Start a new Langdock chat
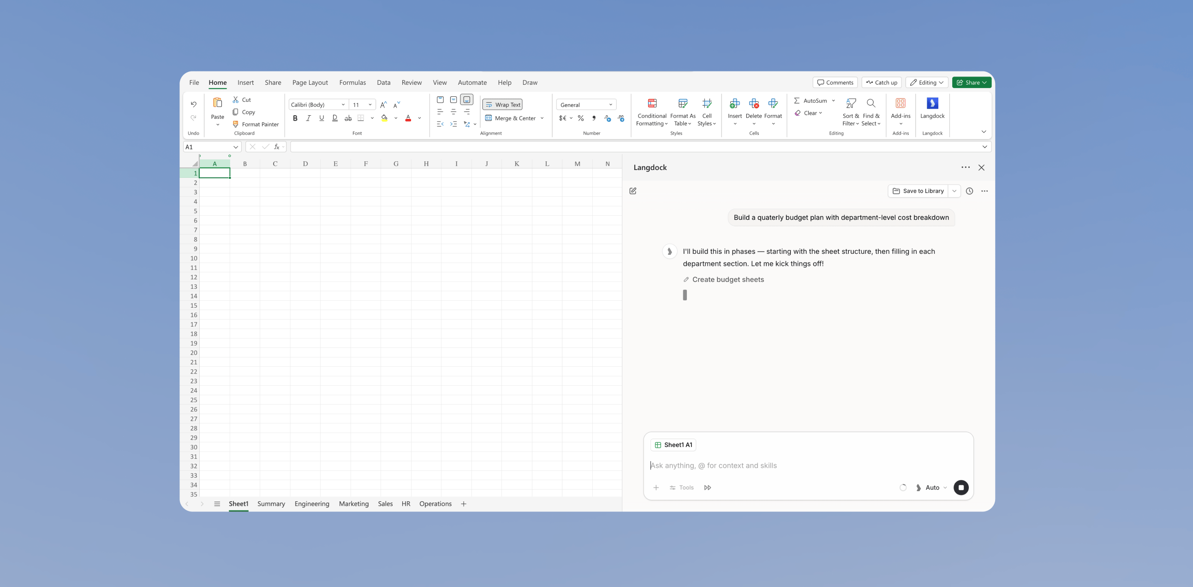This screenshot has width=1193, height=587. point(633,191)
